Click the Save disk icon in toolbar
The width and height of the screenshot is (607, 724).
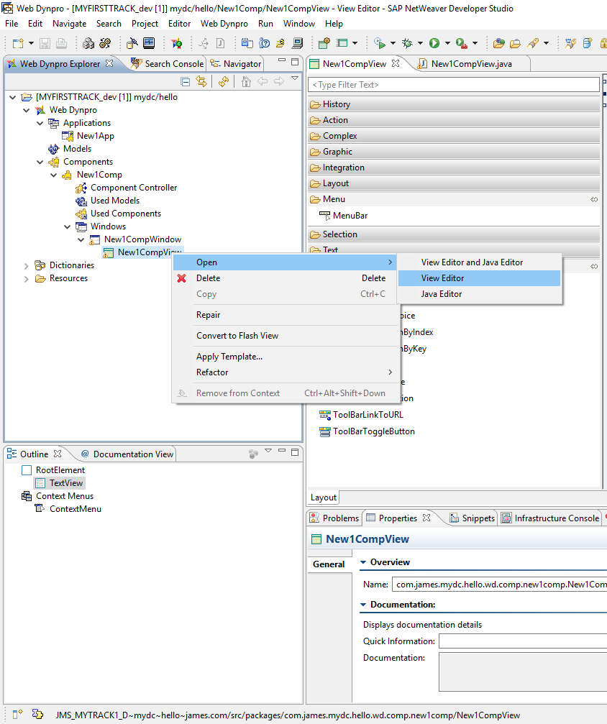pos(45,43)
